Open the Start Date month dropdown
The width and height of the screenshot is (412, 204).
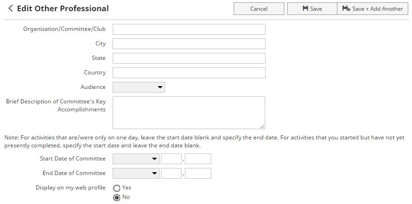click(x=136, y=159)
